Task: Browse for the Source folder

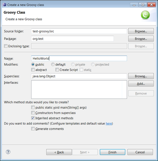Action: click(141, 31)
